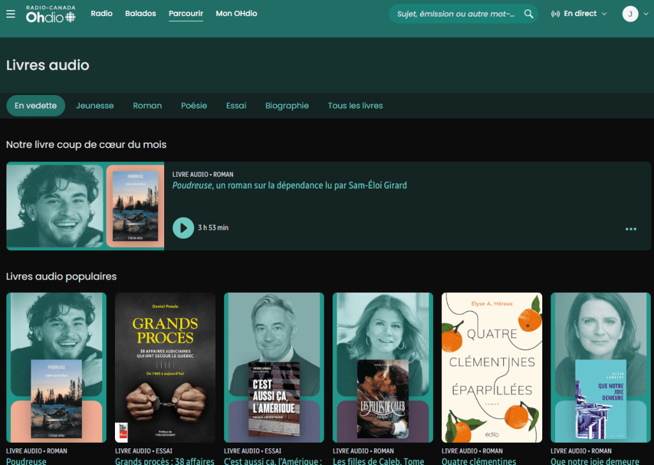Select the Poésie tab
Screen dimensions: 654x465
tap(194, 106)
